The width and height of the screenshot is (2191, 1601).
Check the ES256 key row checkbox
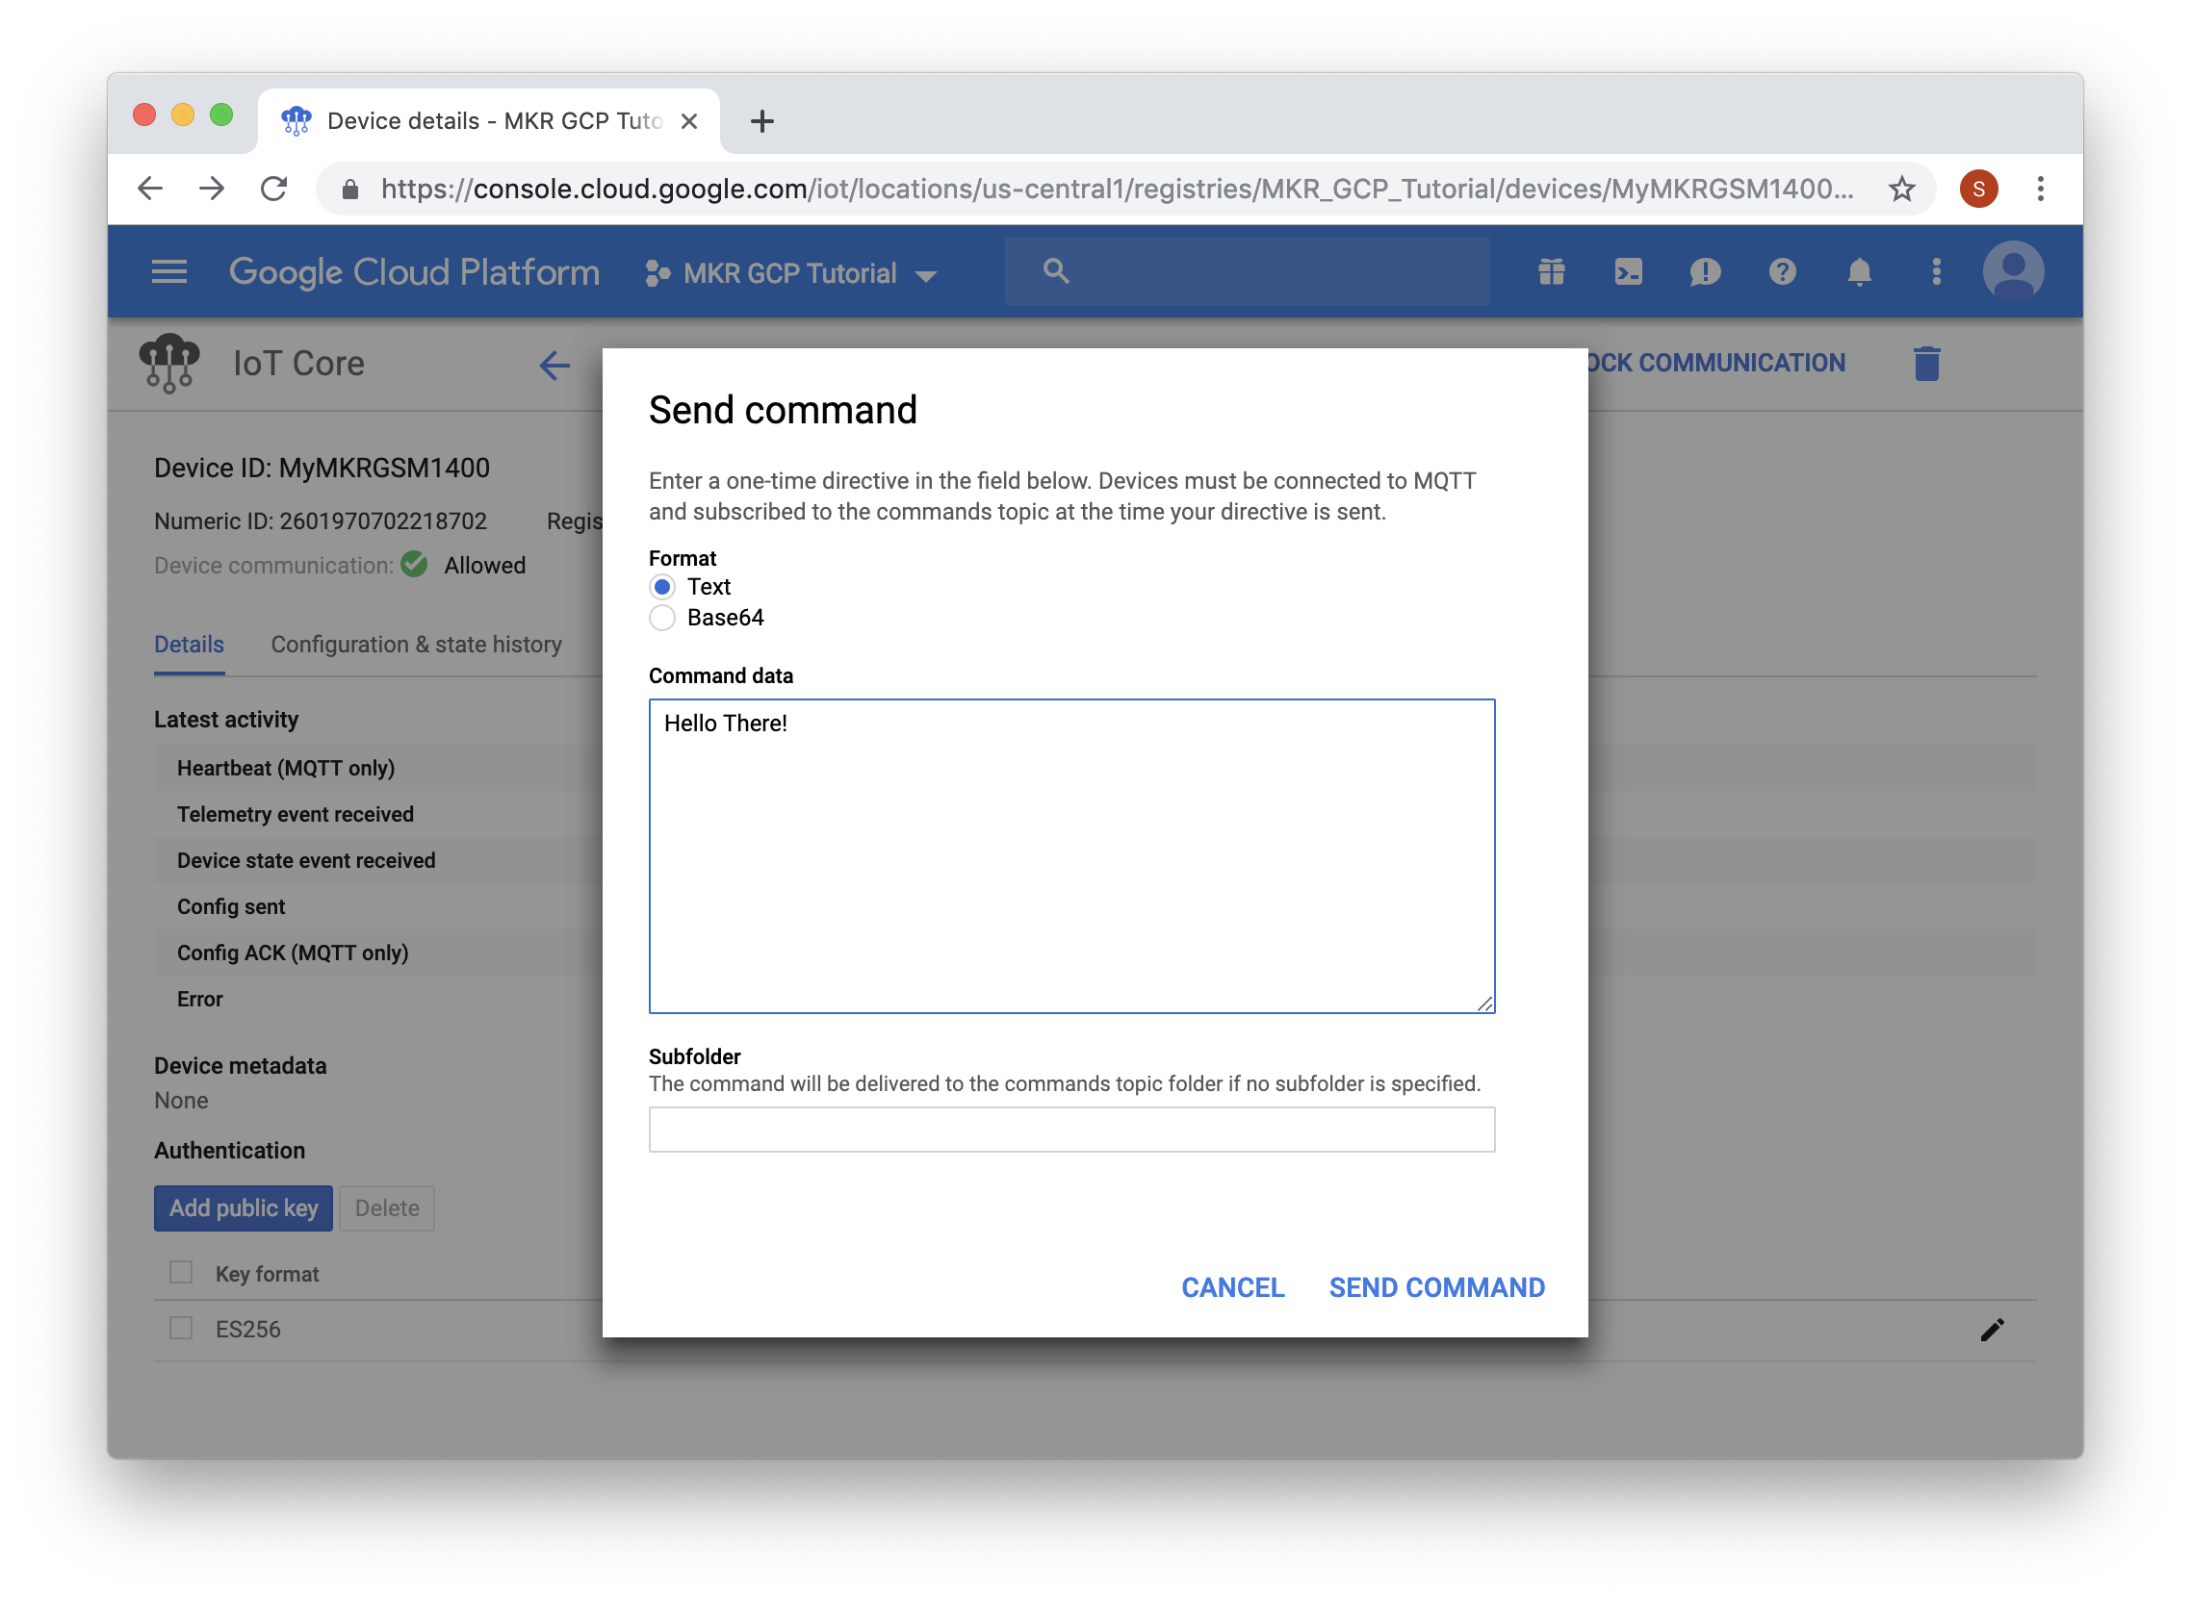pos(181,1329)
